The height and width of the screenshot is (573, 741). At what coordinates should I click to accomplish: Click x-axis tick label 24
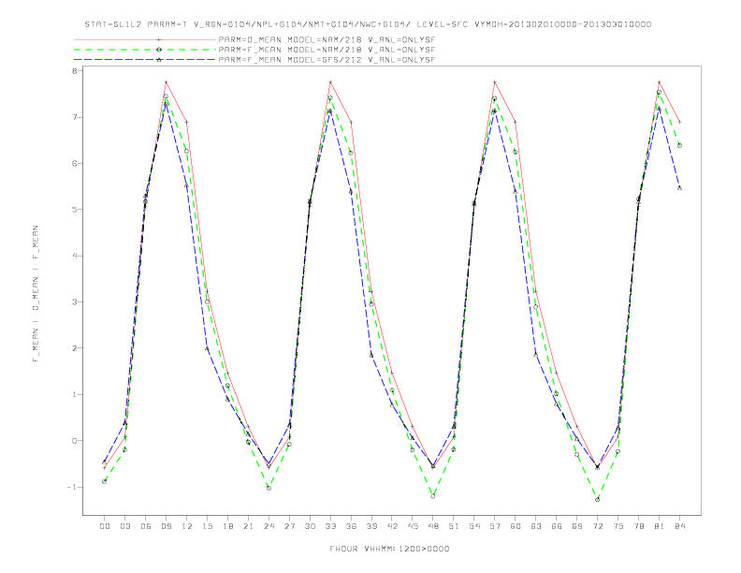(x=269, y=526)
